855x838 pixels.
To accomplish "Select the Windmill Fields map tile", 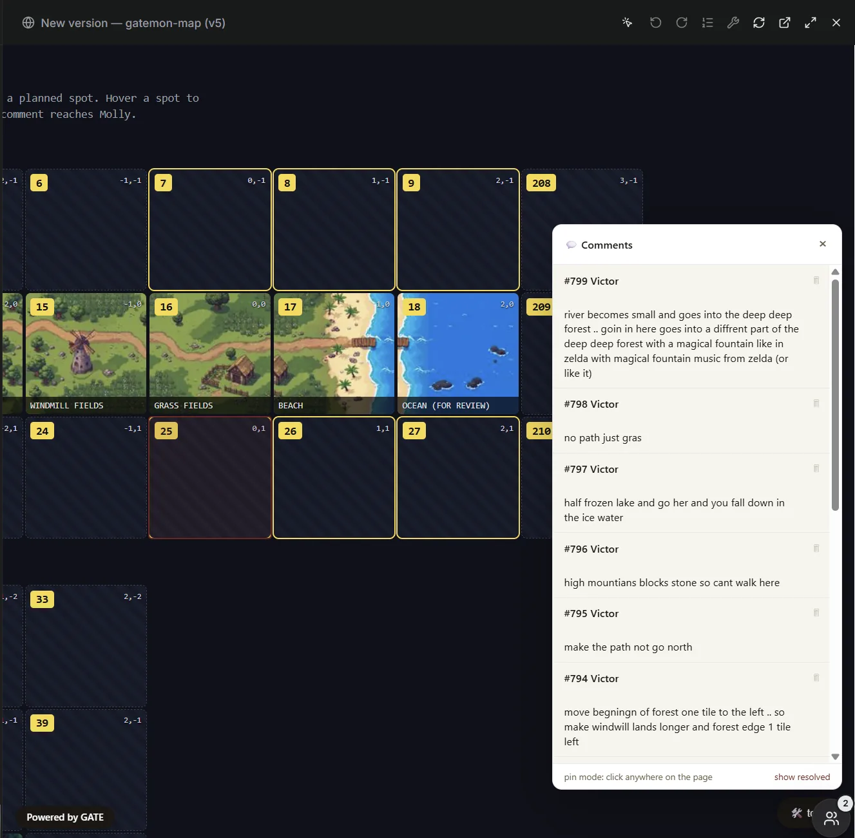I will [86, 354].
